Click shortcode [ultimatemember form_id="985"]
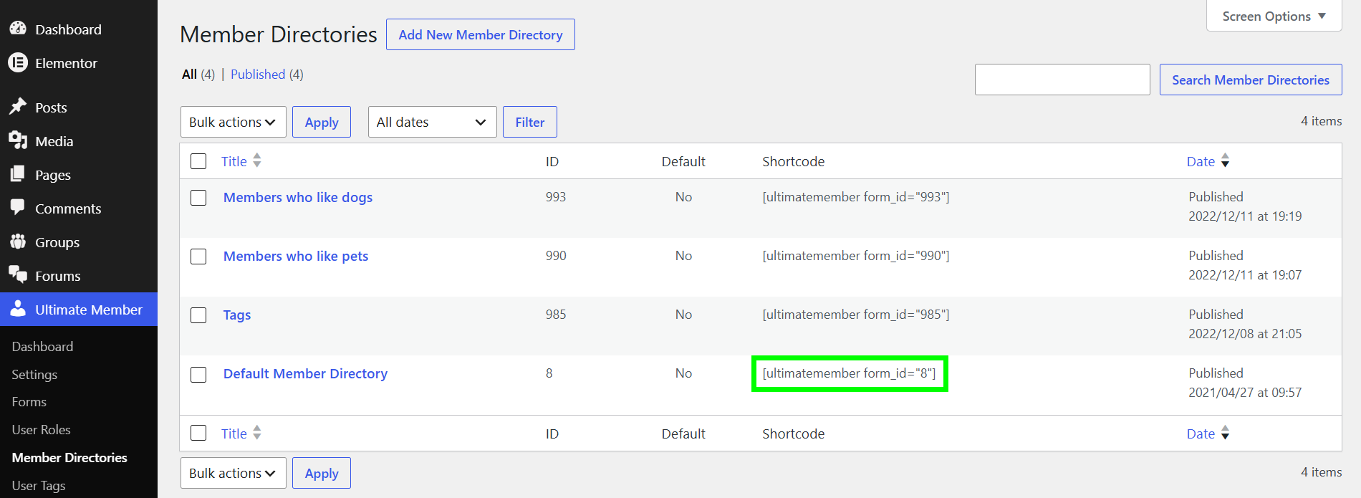1361x498 pixels. click(856, 315)
